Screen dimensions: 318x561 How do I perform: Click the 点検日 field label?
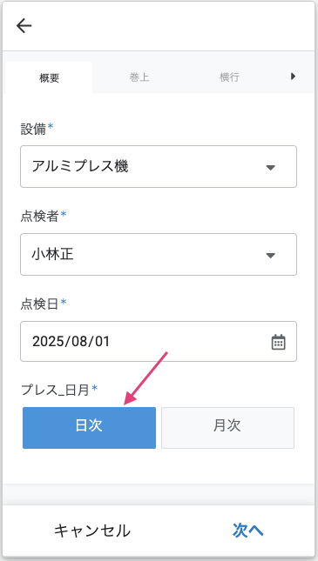pos(39,304)
